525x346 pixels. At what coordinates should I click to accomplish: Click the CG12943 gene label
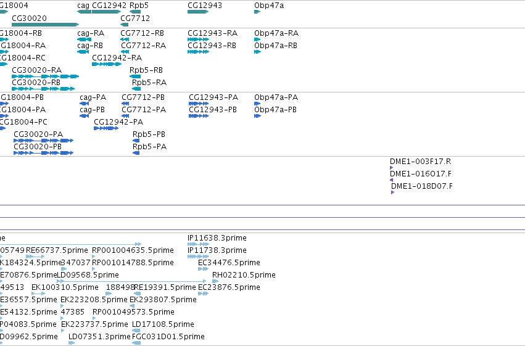(x=205, y=6)
